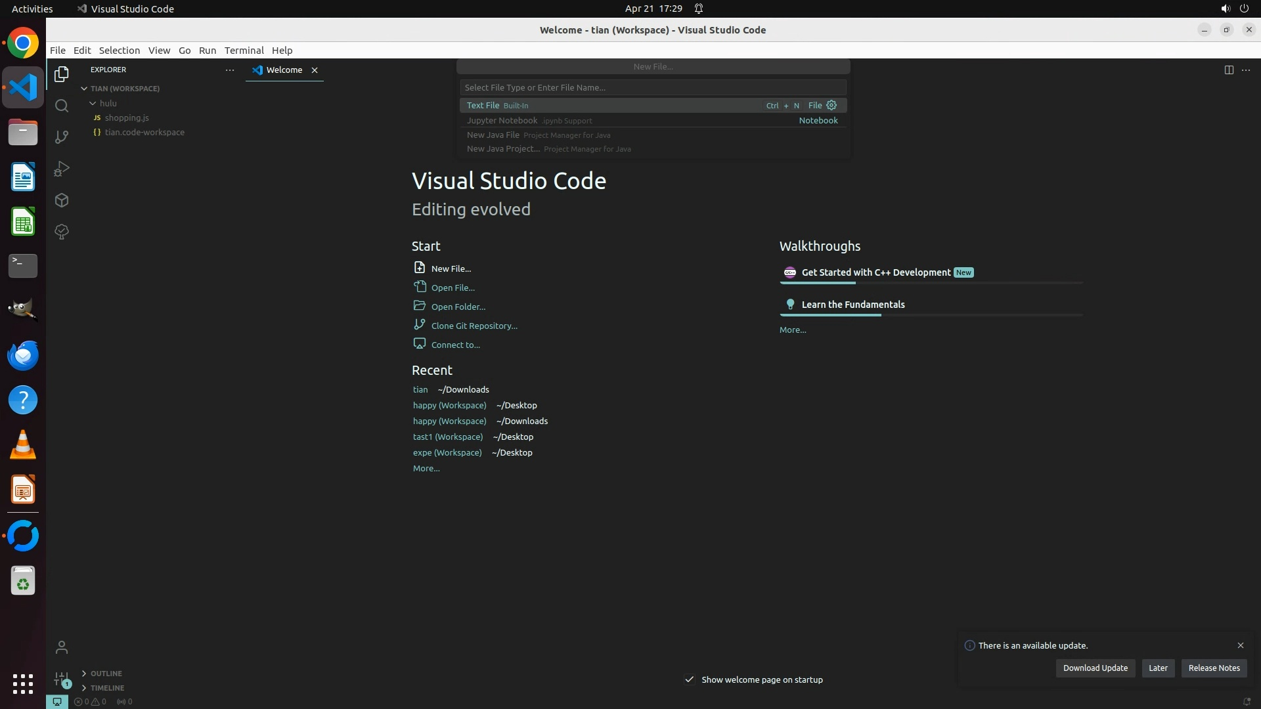Open the Run and Debug view
The image size is (1261, 709).
point(62,169)
